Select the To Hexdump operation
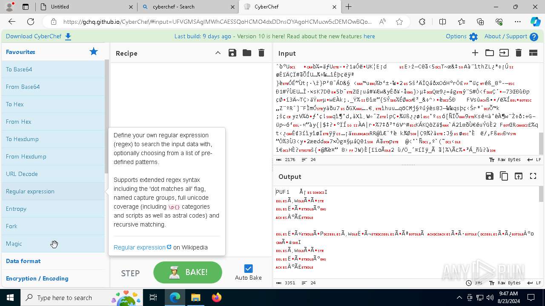545x306 pixels. coord(53,139)
